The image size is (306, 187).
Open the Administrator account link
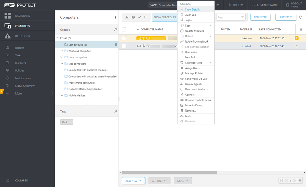(x=265, y=5)
